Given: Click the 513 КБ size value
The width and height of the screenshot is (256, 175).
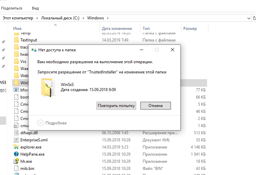Looking at the screenshot, I should click(200, 133).
